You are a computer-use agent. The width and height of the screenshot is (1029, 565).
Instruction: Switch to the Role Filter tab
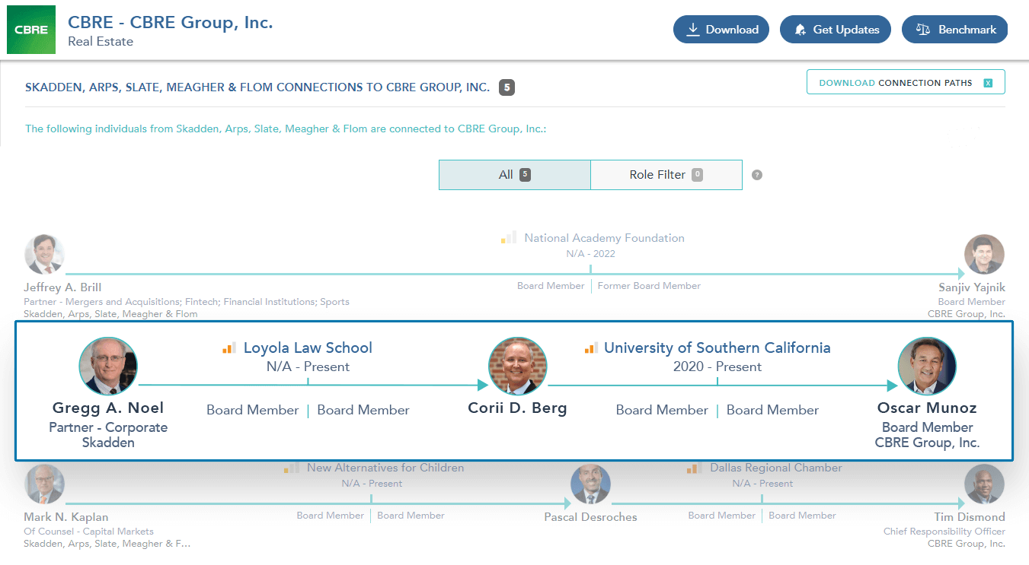666,175
